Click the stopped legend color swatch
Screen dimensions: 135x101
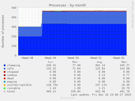click(x=5, y=72)
